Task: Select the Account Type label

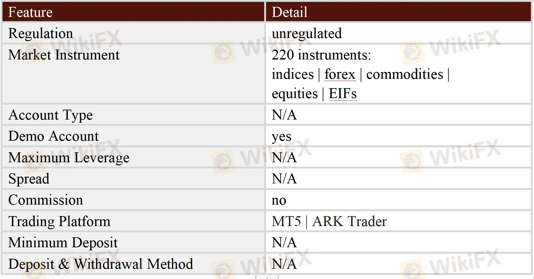Action: (50, 115)
